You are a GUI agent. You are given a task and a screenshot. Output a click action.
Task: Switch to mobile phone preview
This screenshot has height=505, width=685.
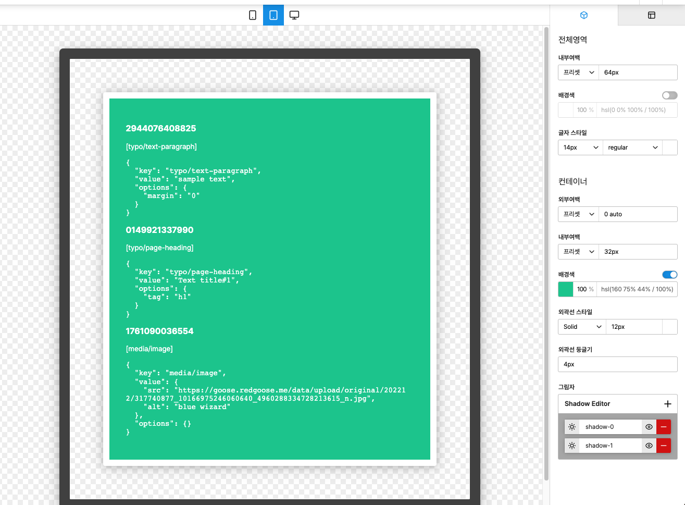pyautogui.click(x=253, y=15)
